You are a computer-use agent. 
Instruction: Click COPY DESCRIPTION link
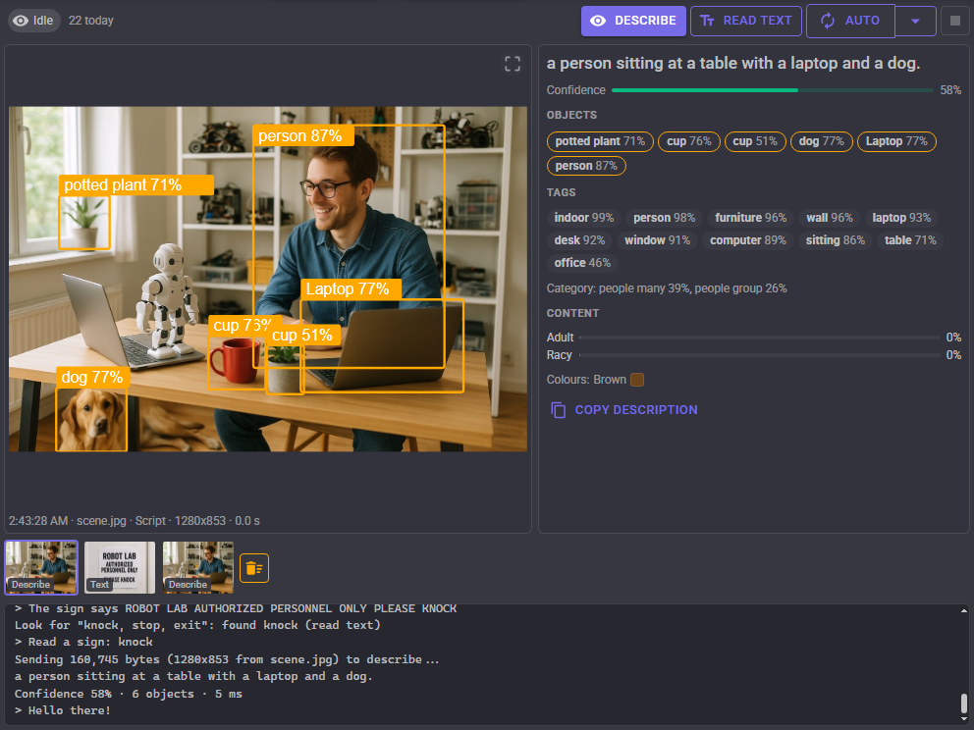[624, 410]
